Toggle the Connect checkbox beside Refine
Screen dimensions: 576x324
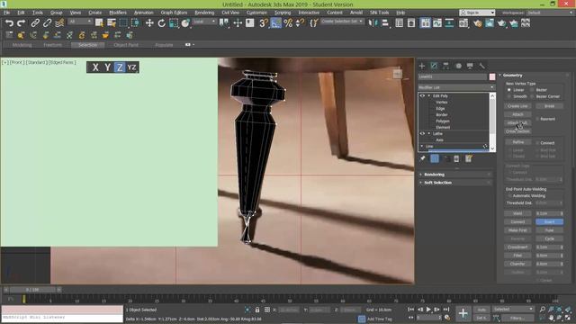pyautogui.click(x=537, y=143)
